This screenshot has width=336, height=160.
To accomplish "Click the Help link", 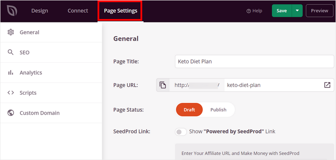I will click(x=254, y=11).
